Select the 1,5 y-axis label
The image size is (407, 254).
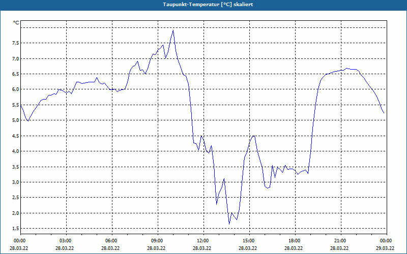point(16,228)
